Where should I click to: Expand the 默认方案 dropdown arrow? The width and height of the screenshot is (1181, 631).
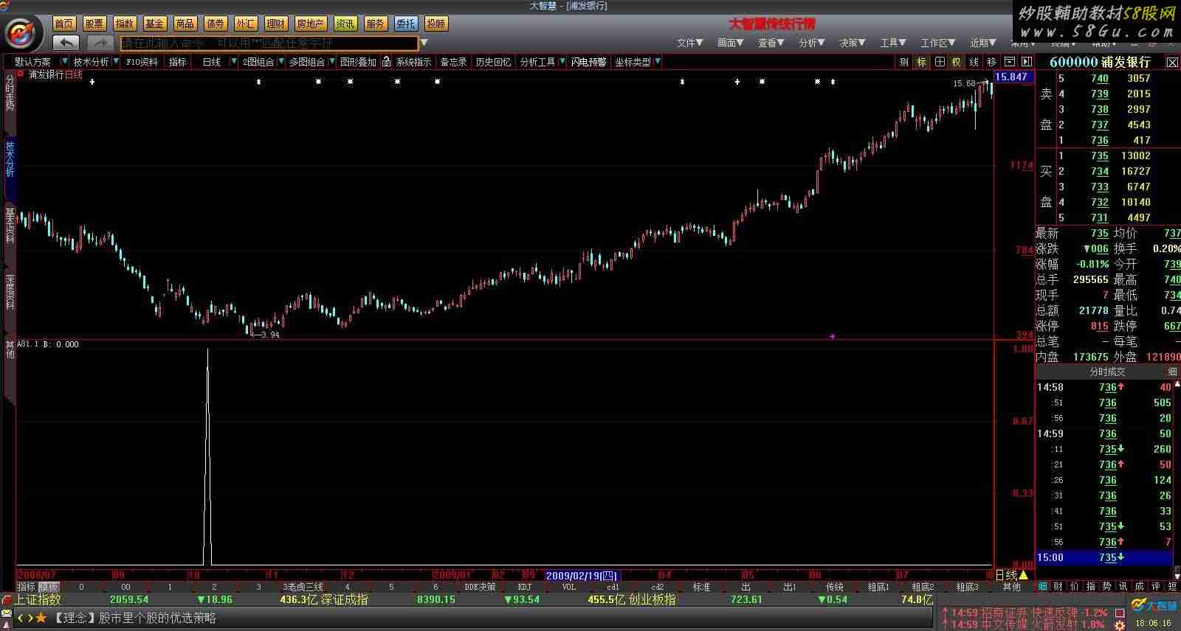65,62
